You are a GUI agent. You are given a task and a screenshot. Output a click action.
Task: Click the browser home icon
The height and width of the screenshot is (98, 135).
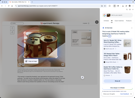coord(12,6)
